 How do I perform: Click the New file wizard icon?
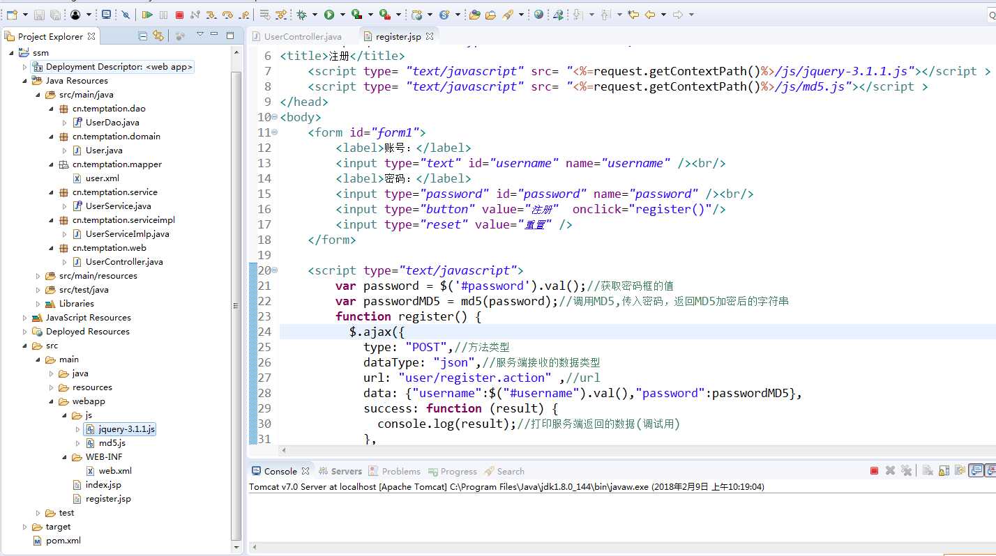click(x=13, y=14)
